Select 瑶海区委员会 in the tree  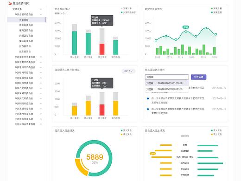coord(26,31)
